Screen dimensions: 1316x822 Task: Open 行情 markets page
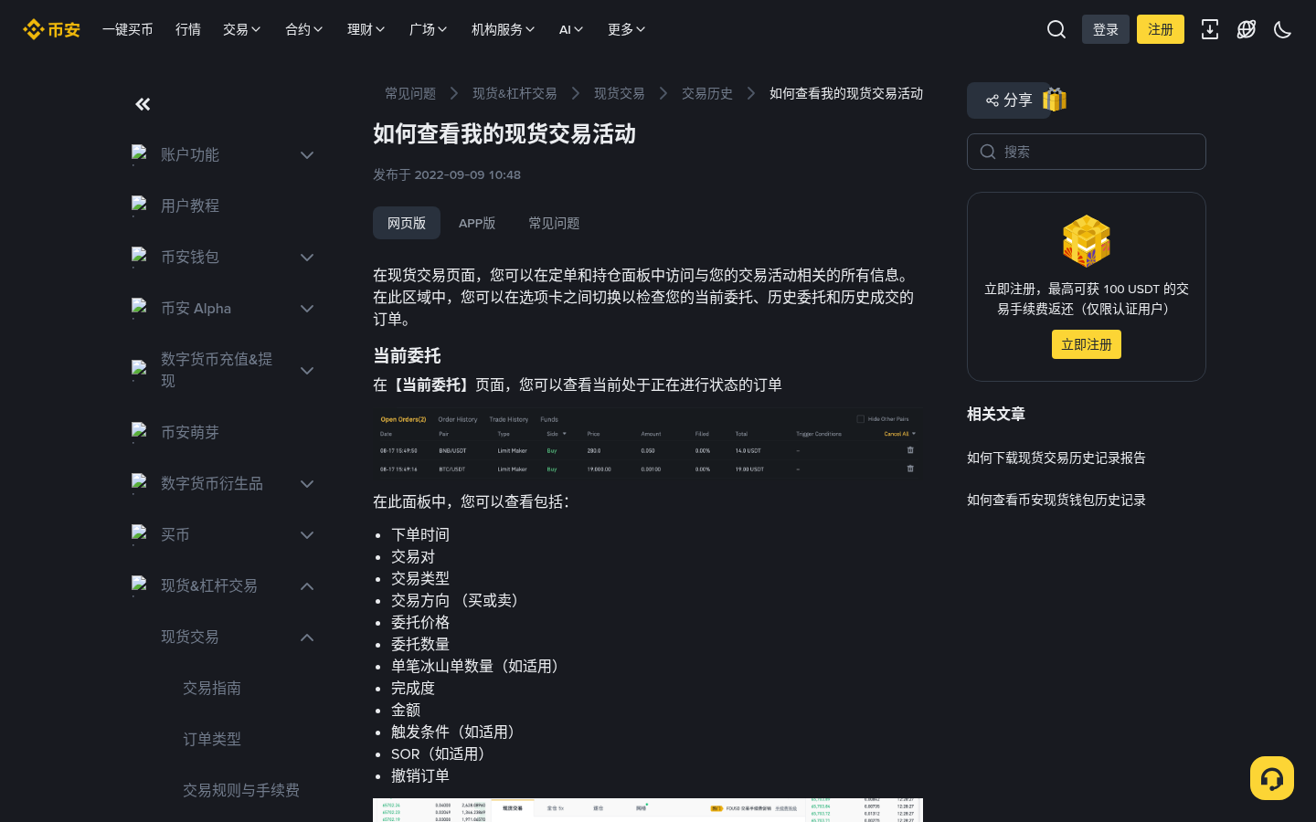click(x=188, y=29)
